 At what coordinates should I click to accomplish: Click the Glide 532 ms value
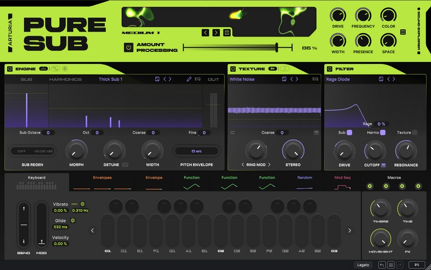[x=60, y=227]
